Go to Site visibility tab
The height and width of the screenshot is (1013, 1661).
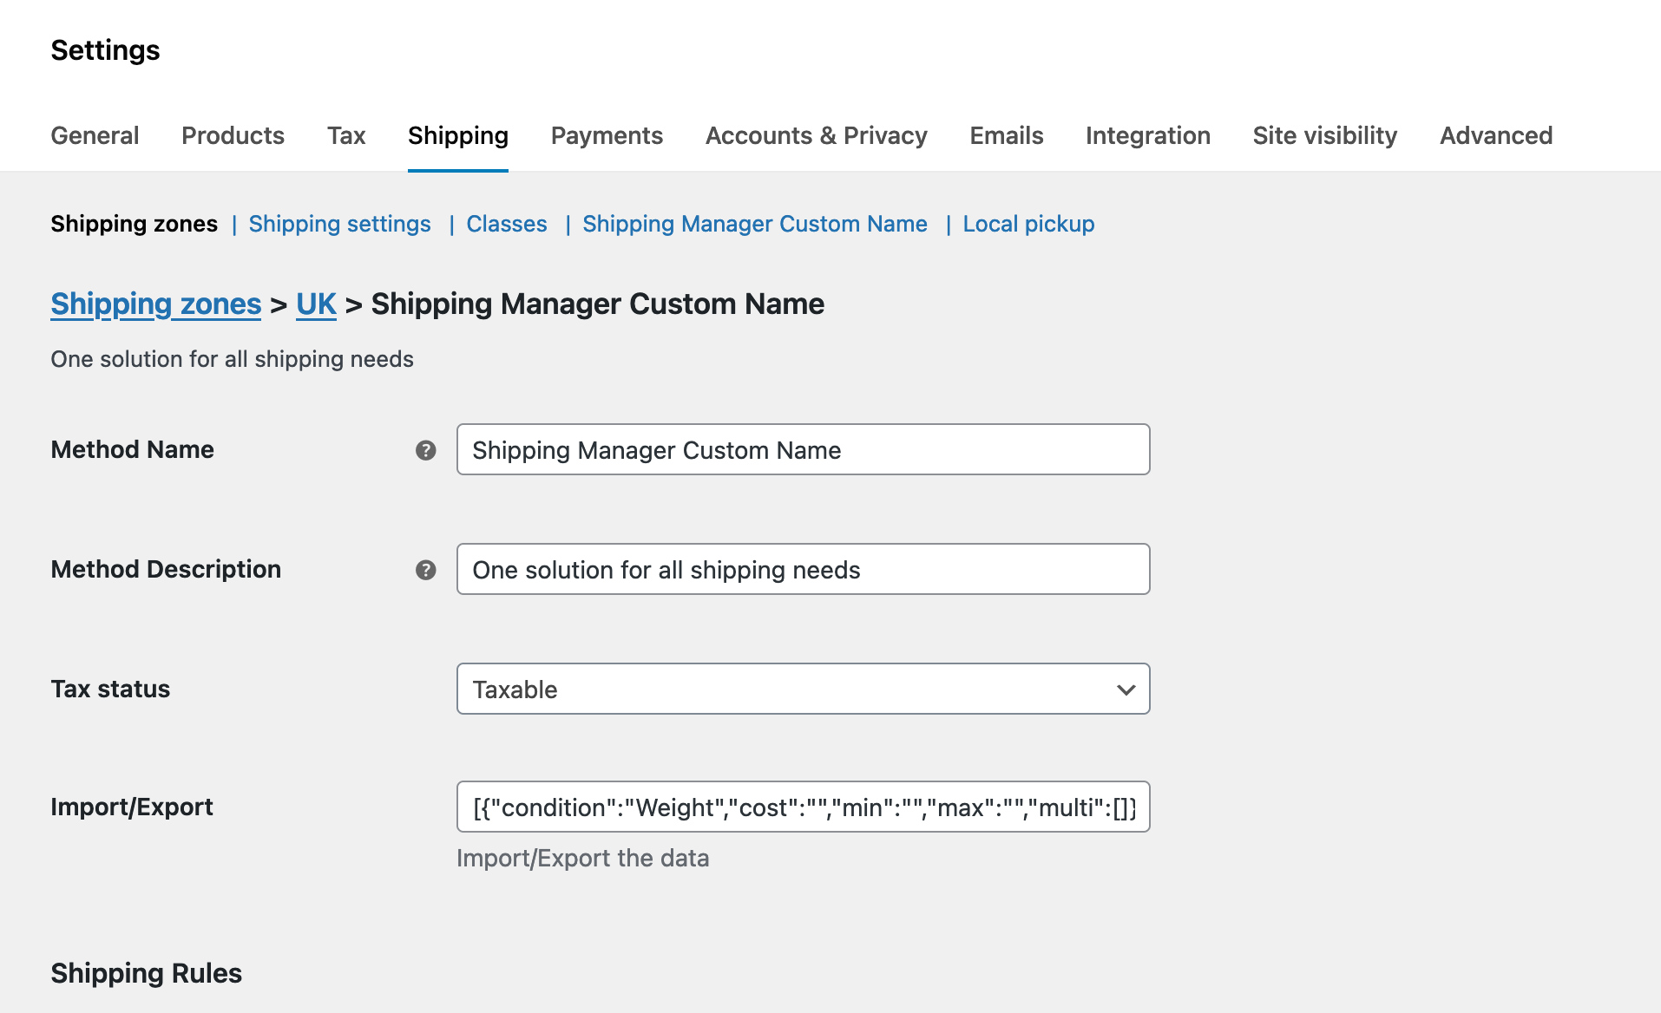pos(1324,135)
